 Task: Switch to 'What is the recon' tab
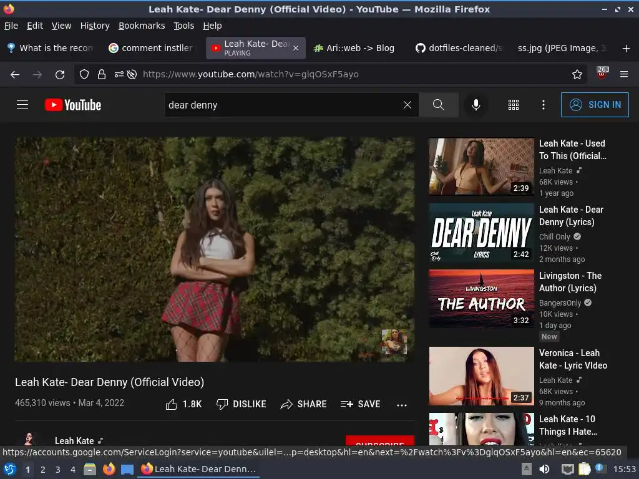click(51, 48)
